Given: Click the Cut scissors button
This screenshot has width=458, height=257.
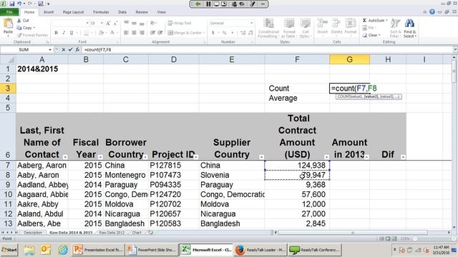Looking at the screenshot, I should point(23,21).
